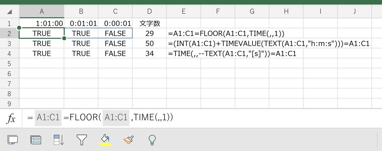The image size is (382, 151).
Task: Select cell D1 labeled 文字数
Action: pos(150,23)
